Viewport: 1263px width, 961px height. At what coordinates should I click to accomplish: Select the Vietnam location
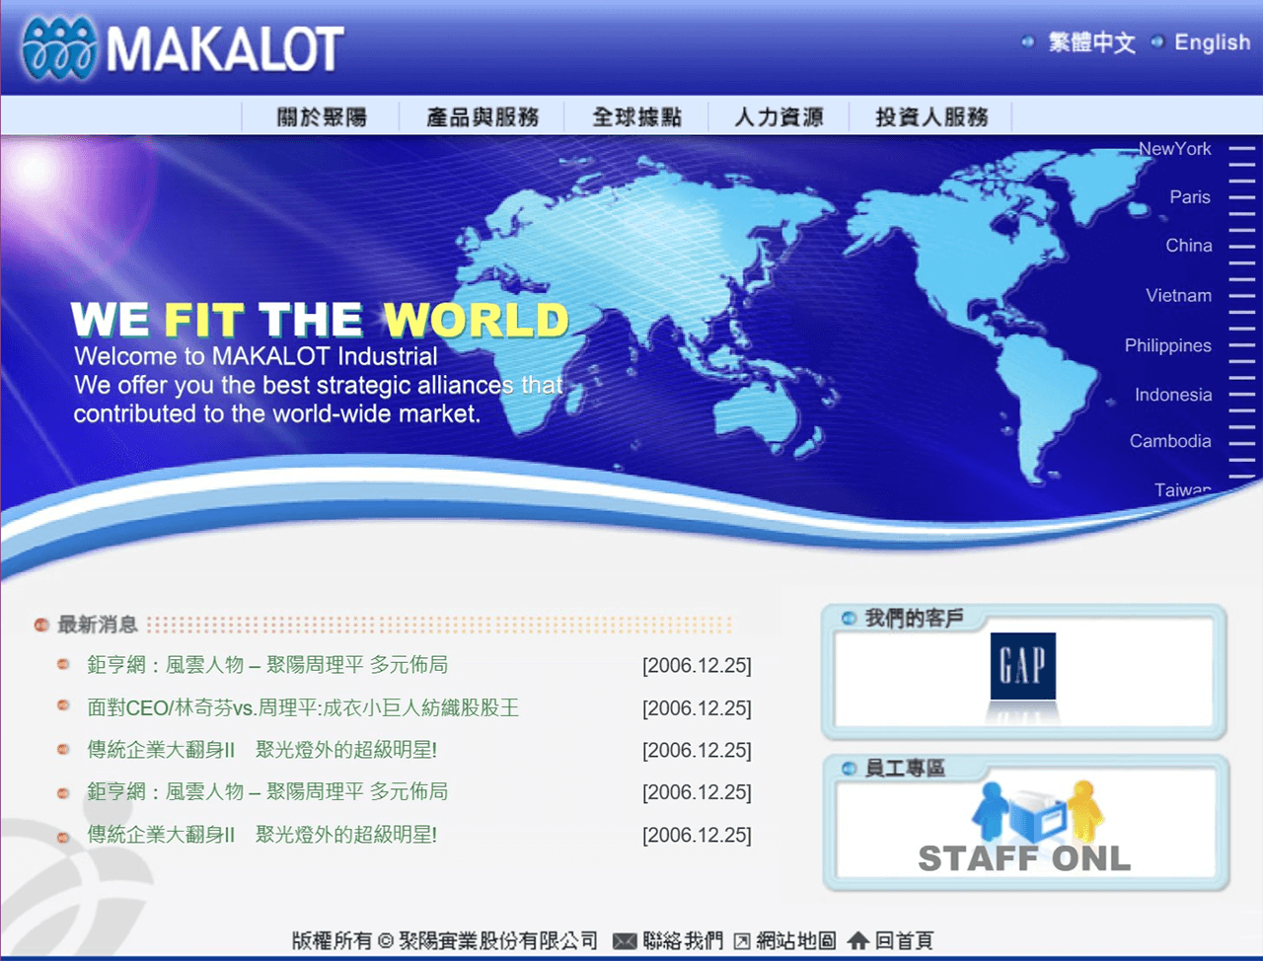click(1178, 296)
